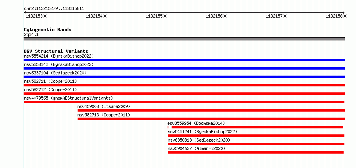Open the nsv582712 (Cooper2011) label
Image resolution: width=356 pixels, height=168 pixels.
[50, 90]
